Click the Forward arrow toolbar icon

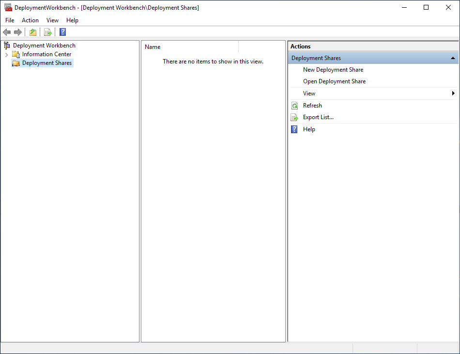18,32
